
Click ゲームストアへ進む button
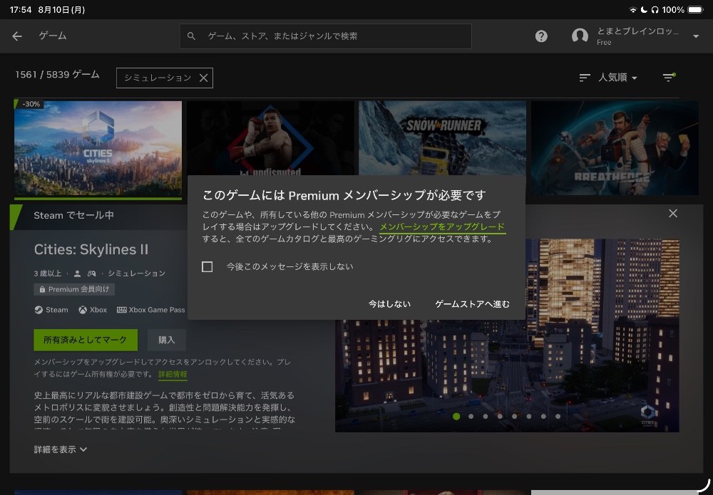[x=472, y=304]
